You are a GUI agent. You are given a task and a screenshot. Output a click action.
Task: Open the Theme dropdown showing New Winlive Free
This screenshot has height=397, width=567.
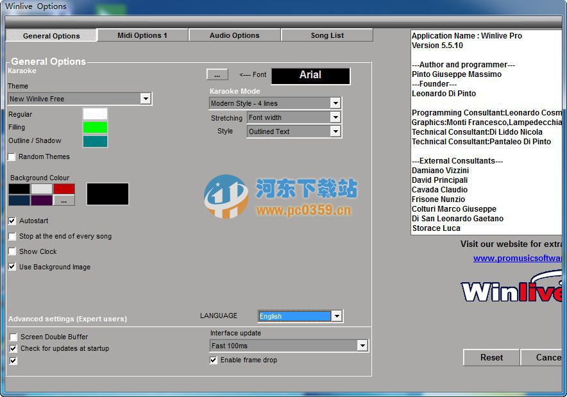coord(80,99)
